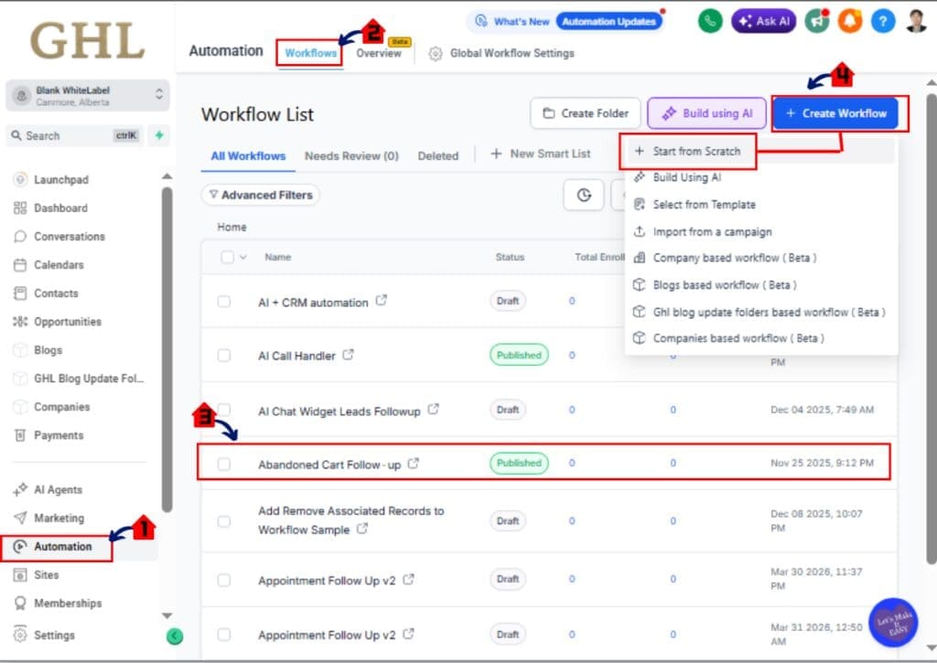Click the 'Build using AI' button
This screenshot has height=663, width=937.
(x=706, y=112)
